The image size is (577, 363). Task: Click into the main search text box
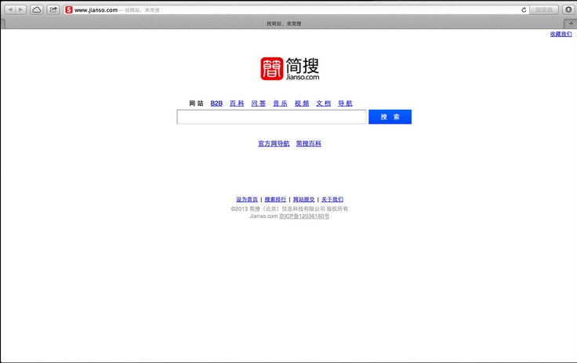pyautogui.click(x=271, y=117)
